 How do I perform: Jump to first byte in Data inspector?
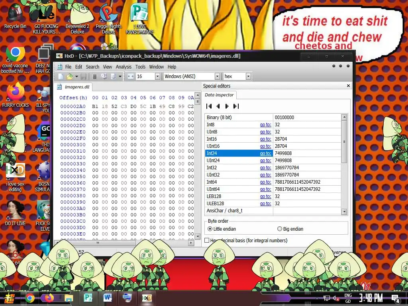pyautogui.click(x=209, y=106)
